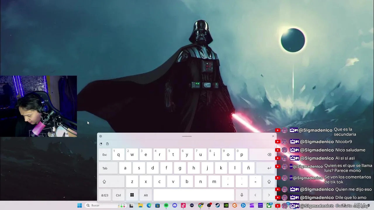The width and height of the screenshot is (374, 210).
Task: Open Amazon Music from the taskbar
Action: pyautogui.click(x=260, y=205)
